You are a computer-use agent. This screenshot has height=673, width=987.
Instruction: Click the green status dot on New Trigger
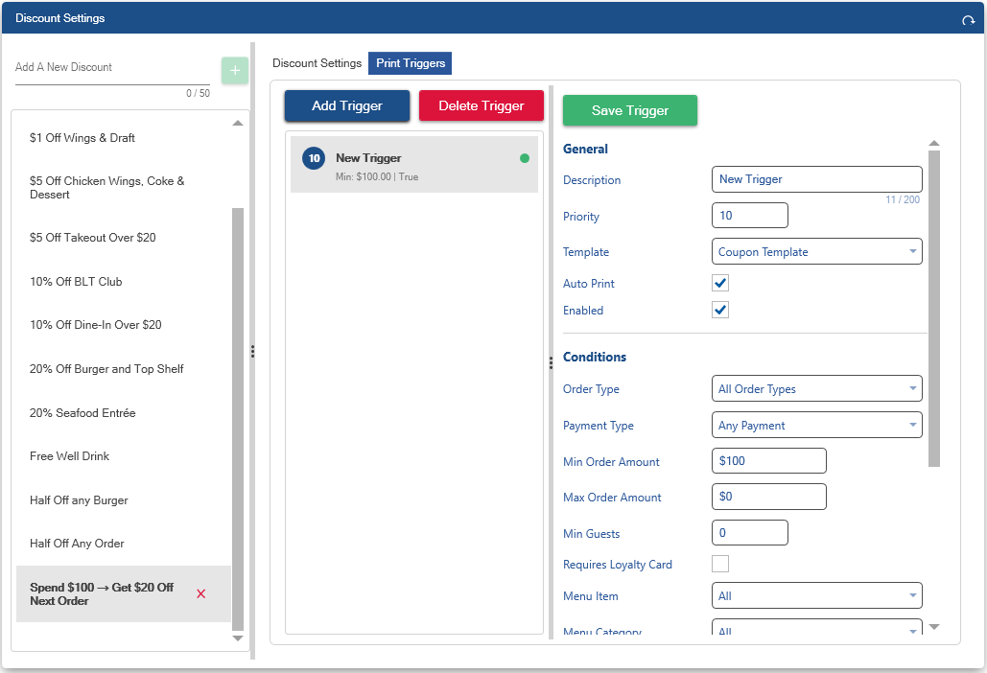click(525, 158)
